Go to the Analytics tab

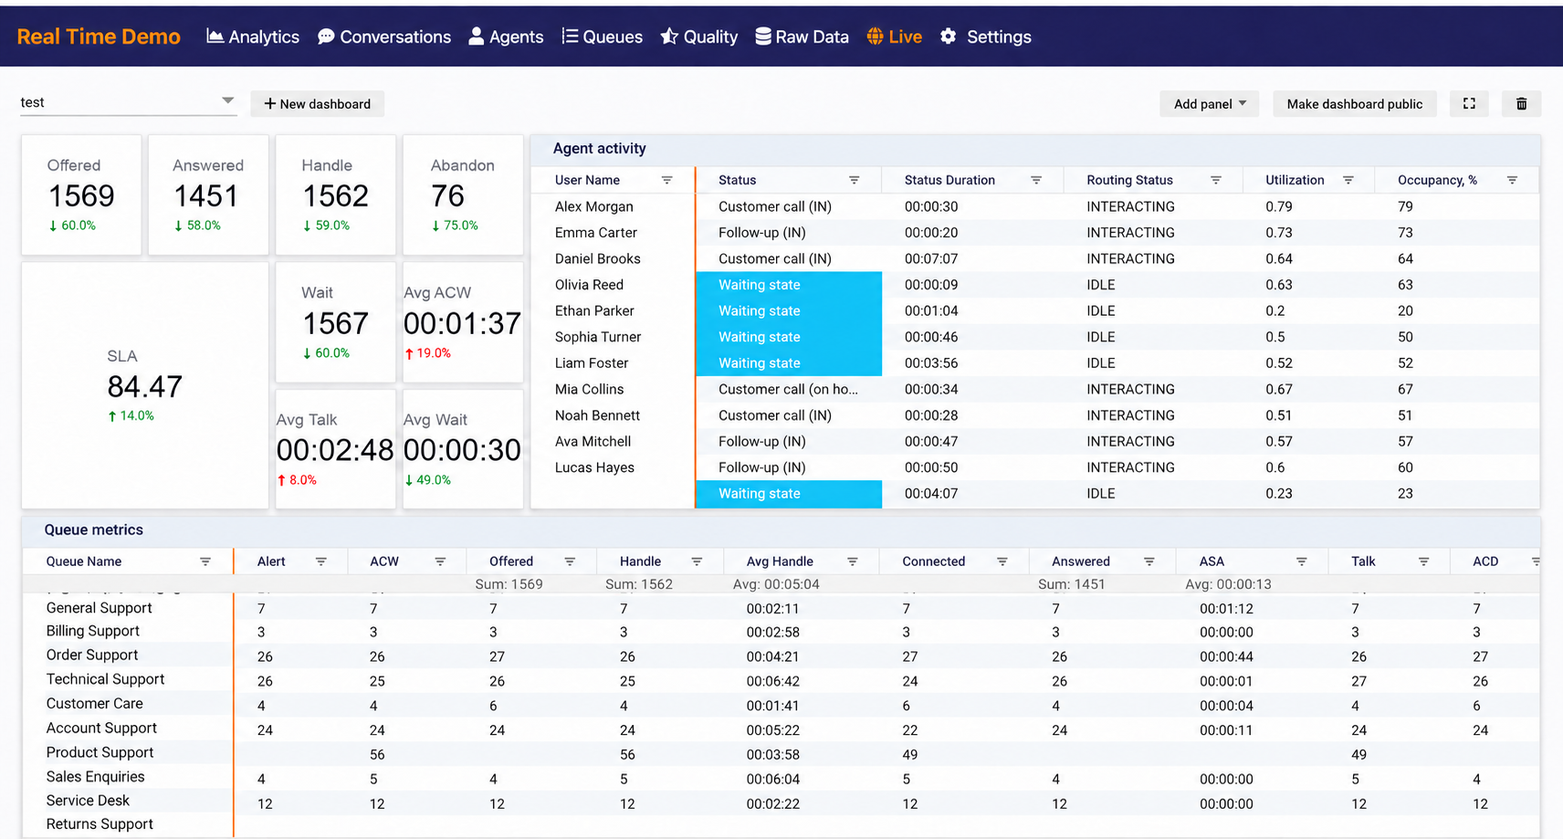point(253,37)
